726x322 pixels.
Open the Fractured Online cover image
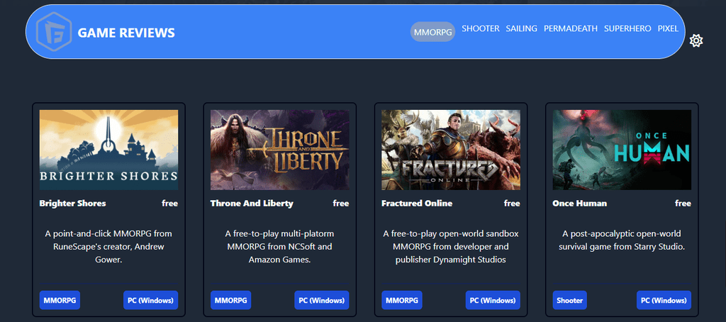click(451, 150)
